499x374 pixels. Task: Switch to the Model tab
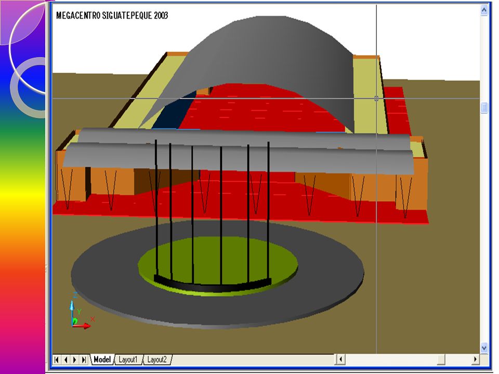[x=102, y=359]
